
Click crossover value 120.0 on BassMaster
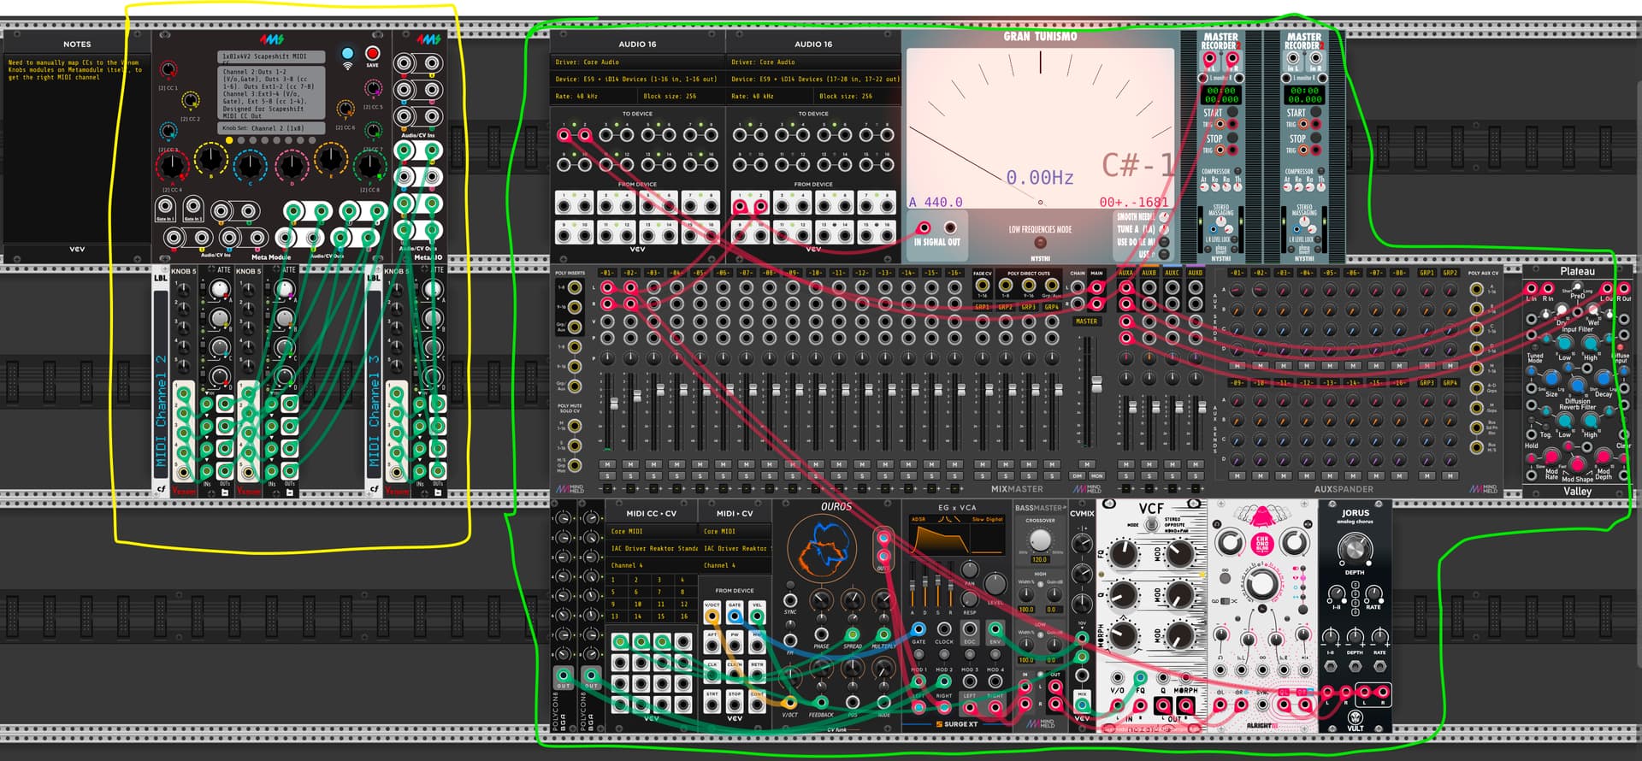point(1040,560)
